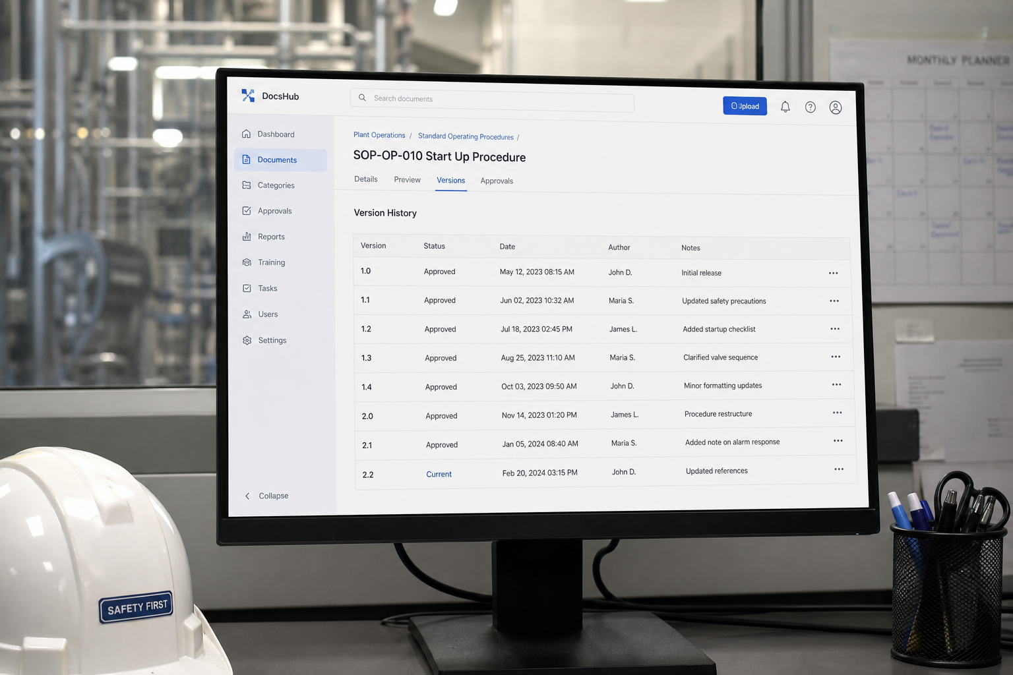
Task: Click date 'Nov 14, 2023 01:20 PM'
Action: (x=539, y=415)
